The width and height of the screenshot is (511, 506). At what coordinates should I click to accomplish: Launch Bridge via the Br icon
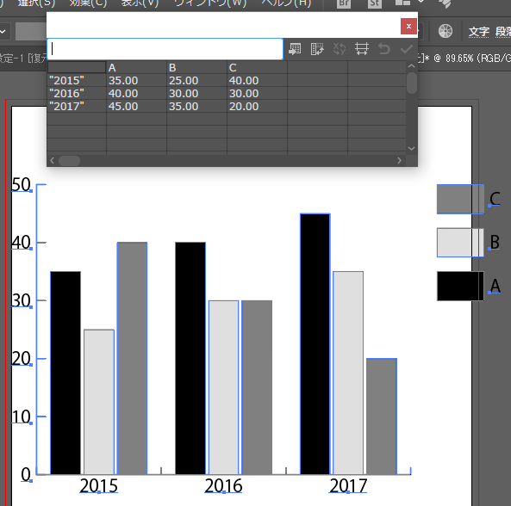[x=344, y=3]
